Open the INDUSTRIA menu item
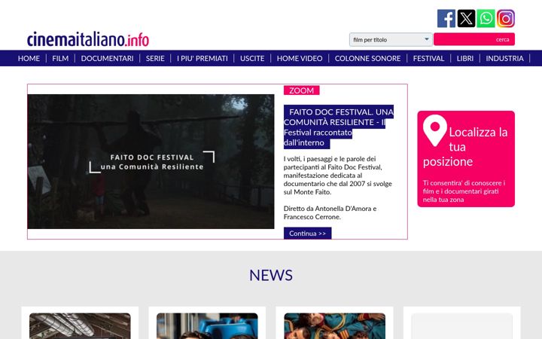Viewport: 542px width, 339px height. [504, 59]
